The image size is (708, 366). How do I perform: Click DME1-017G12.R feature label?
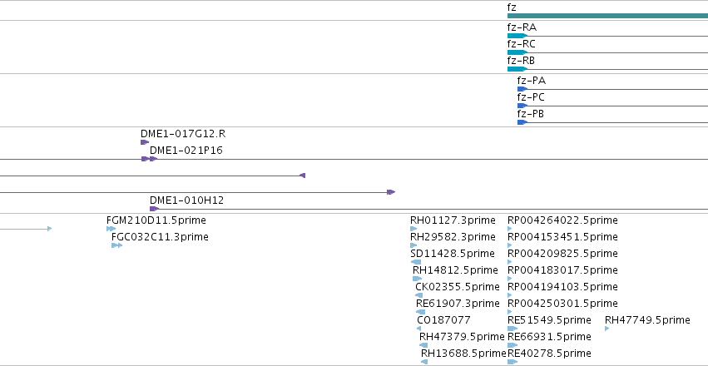click(183, 134)
